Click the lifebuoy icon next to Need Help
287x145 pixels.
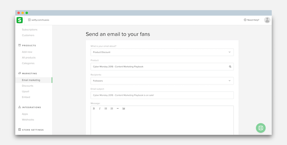(x=245, y=20)
